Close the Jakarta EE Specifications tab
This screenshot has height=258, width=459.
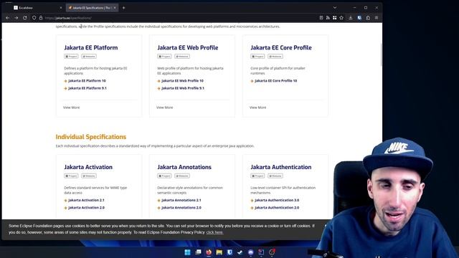pos(115,8)
